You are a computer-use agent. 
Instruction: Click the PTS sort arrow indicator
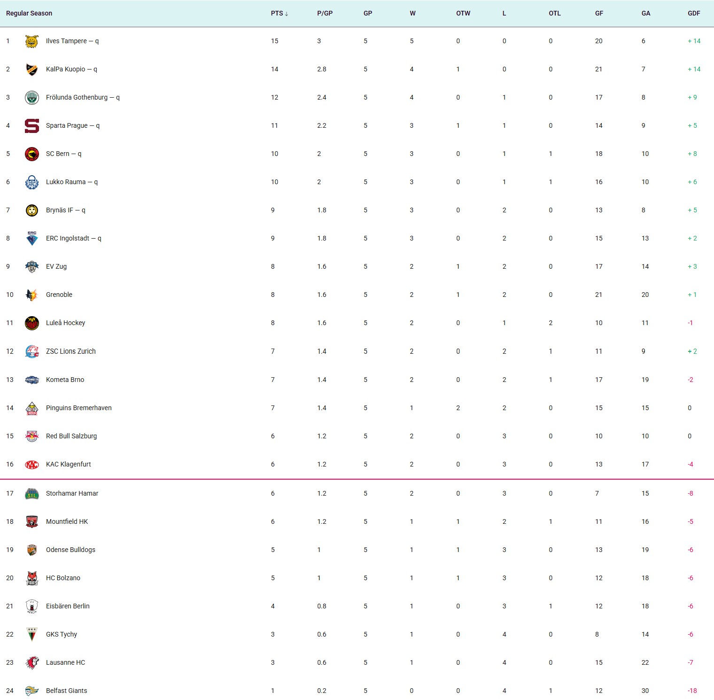[287, 14]
